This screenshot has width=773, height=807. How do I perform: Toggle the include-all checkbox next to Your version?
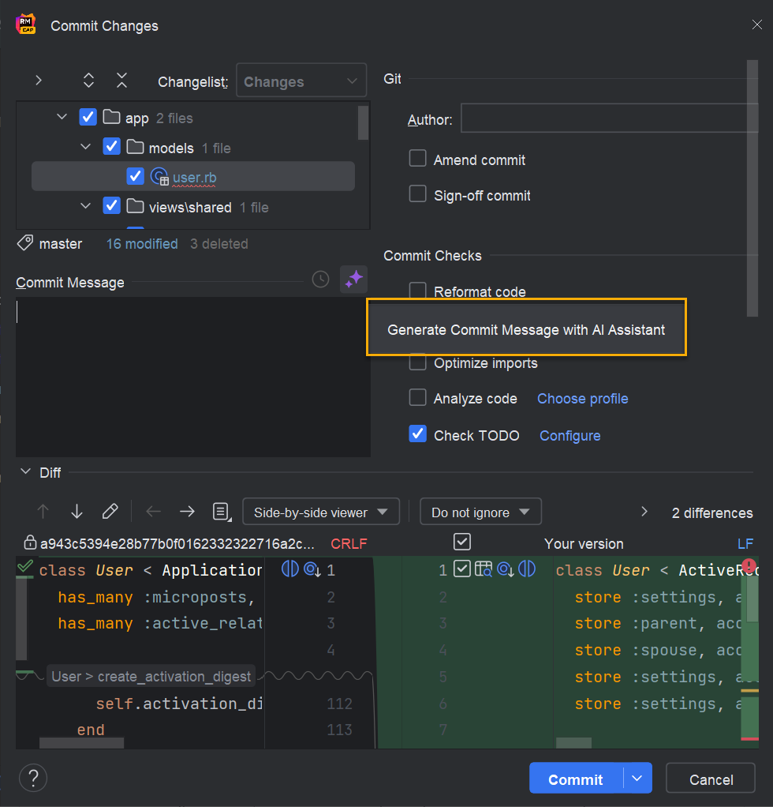462,542
